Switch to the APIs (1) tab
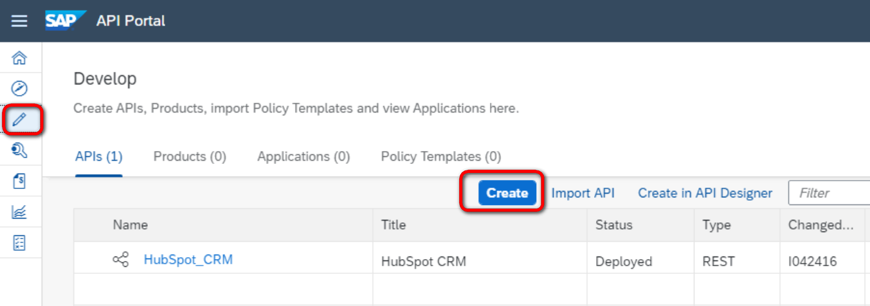The image size is (870, 306). [x=99, y=156]
